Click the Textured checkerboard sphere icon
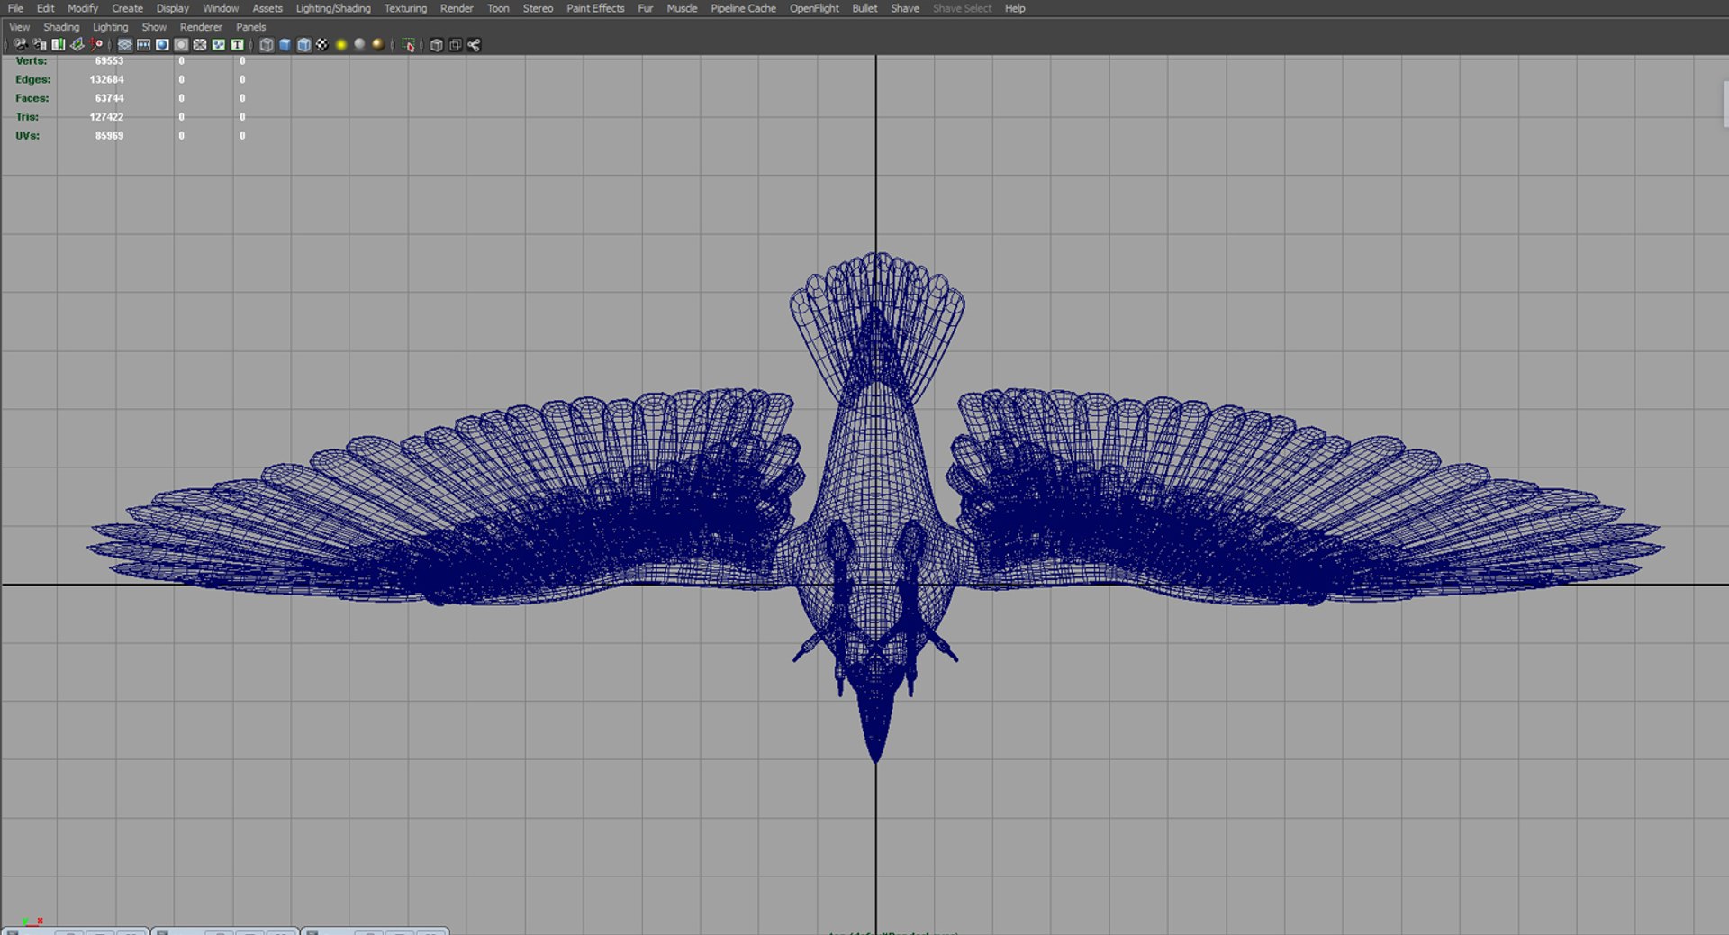1729x935 pixels. point(322,44)
